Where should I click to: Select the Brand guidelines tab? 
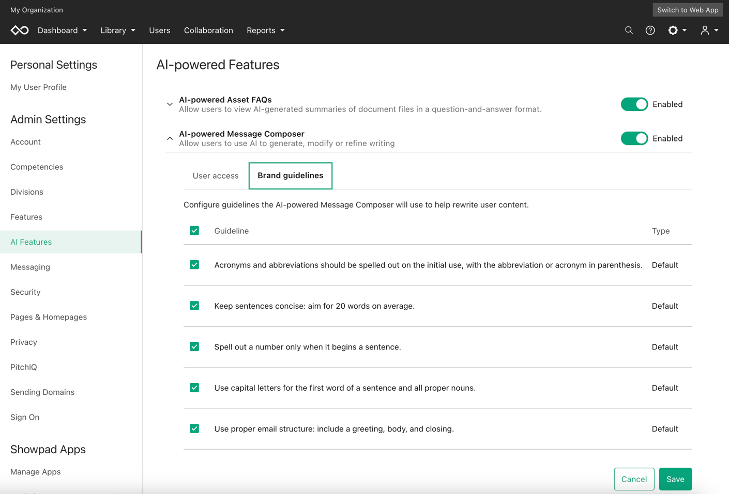(291, 176)
